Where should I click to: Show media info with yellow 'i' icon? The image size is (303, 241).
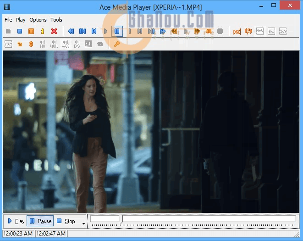point(43,31)
